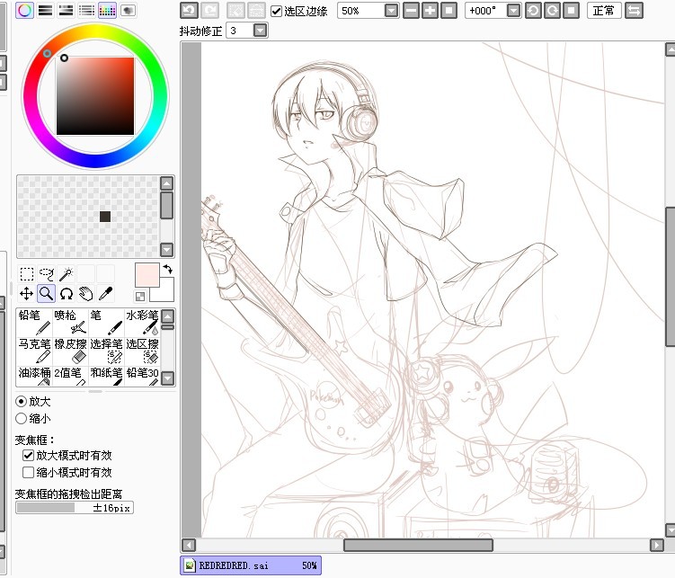
Task: Select the zoom magnifier tool
Action: pos(47,294)
